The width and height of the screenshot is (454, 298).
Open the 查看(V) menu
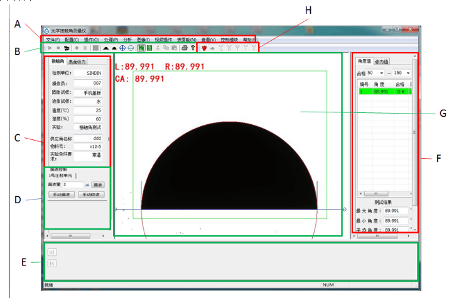208,40
